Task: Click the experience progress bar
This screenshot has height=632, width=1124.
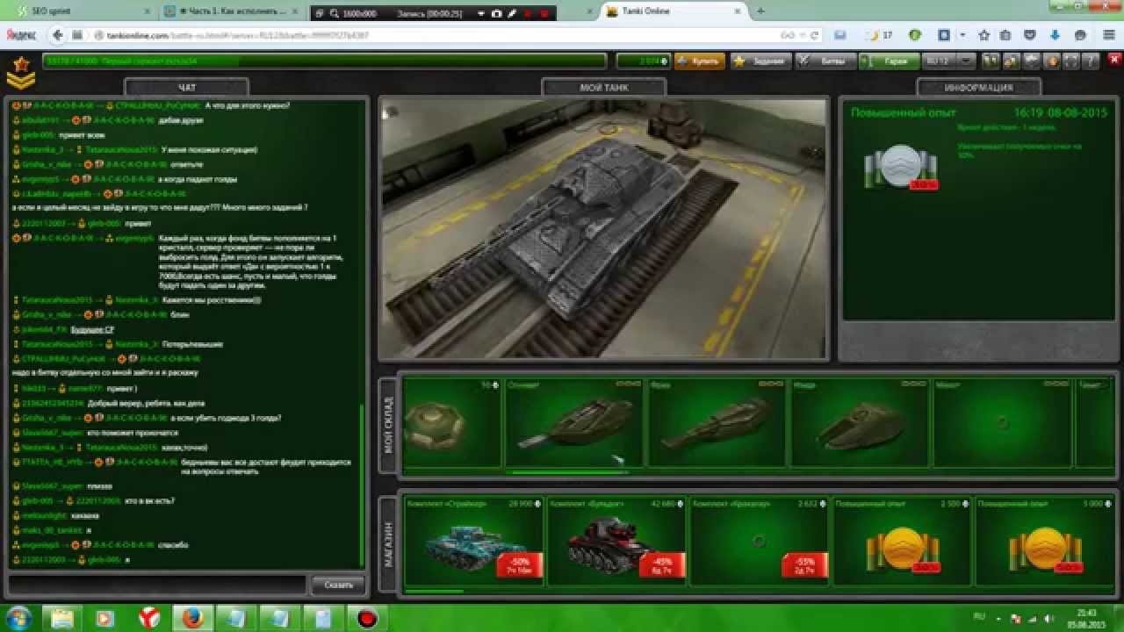Action: click(x=324, y=61)
